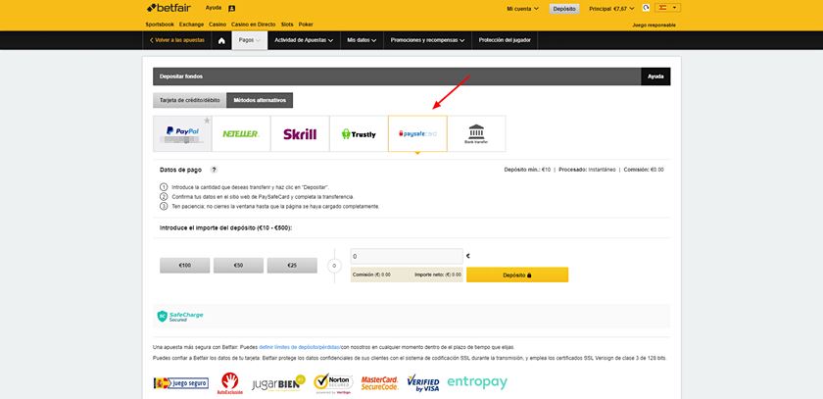Open the Slots section
This screenshot has height=399, width=823.
287,25
